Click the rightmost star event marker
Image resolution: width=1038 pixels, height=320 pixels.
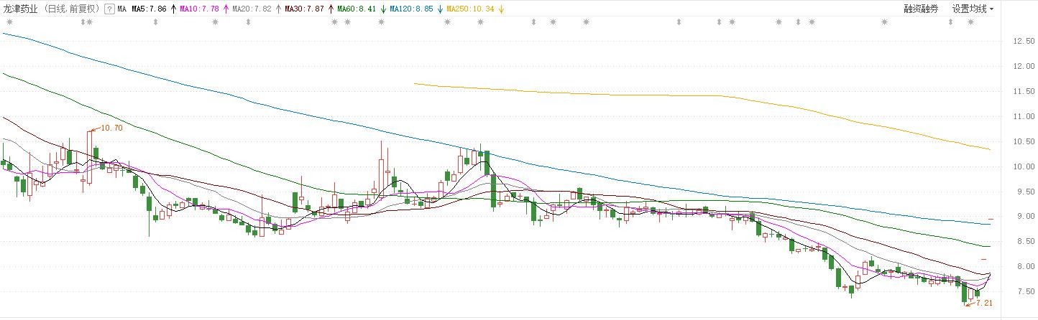[970, 22]
